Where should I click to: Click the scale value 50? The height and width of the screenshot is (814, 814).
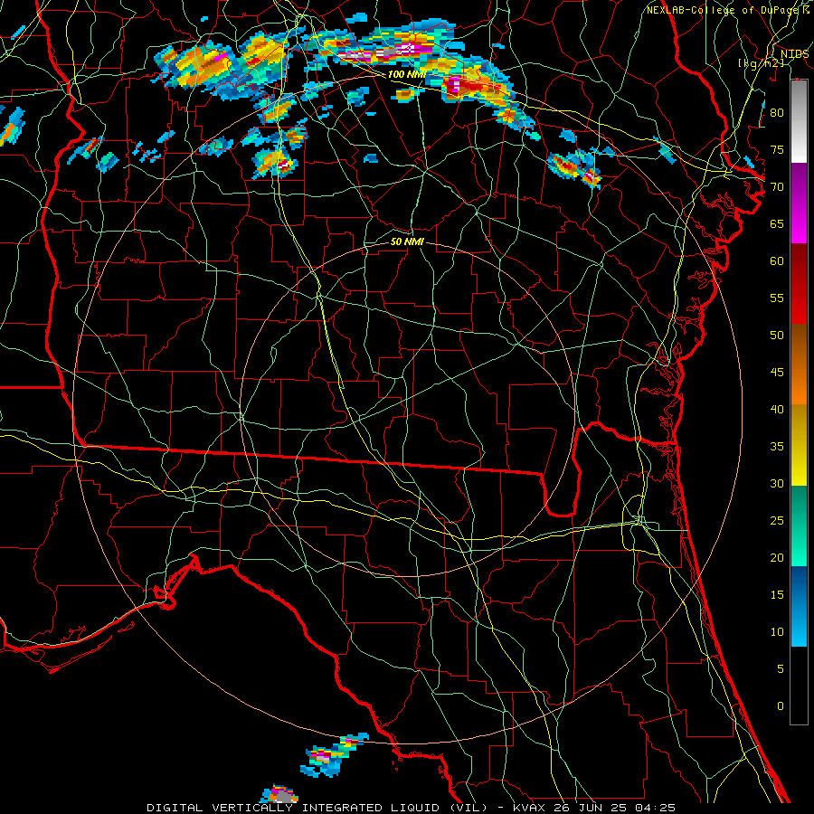pos(777,336)
